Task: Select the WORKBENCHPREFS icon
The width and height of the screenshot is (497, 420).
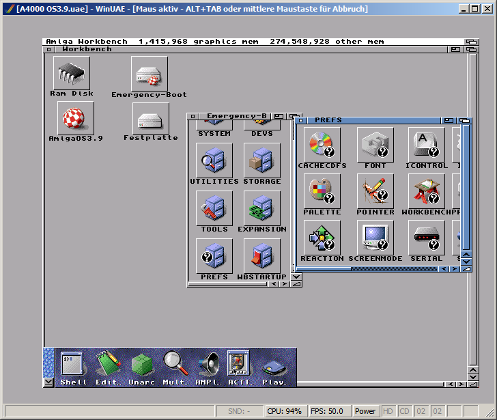Action: pyautogui.click(x=427, y=191)
